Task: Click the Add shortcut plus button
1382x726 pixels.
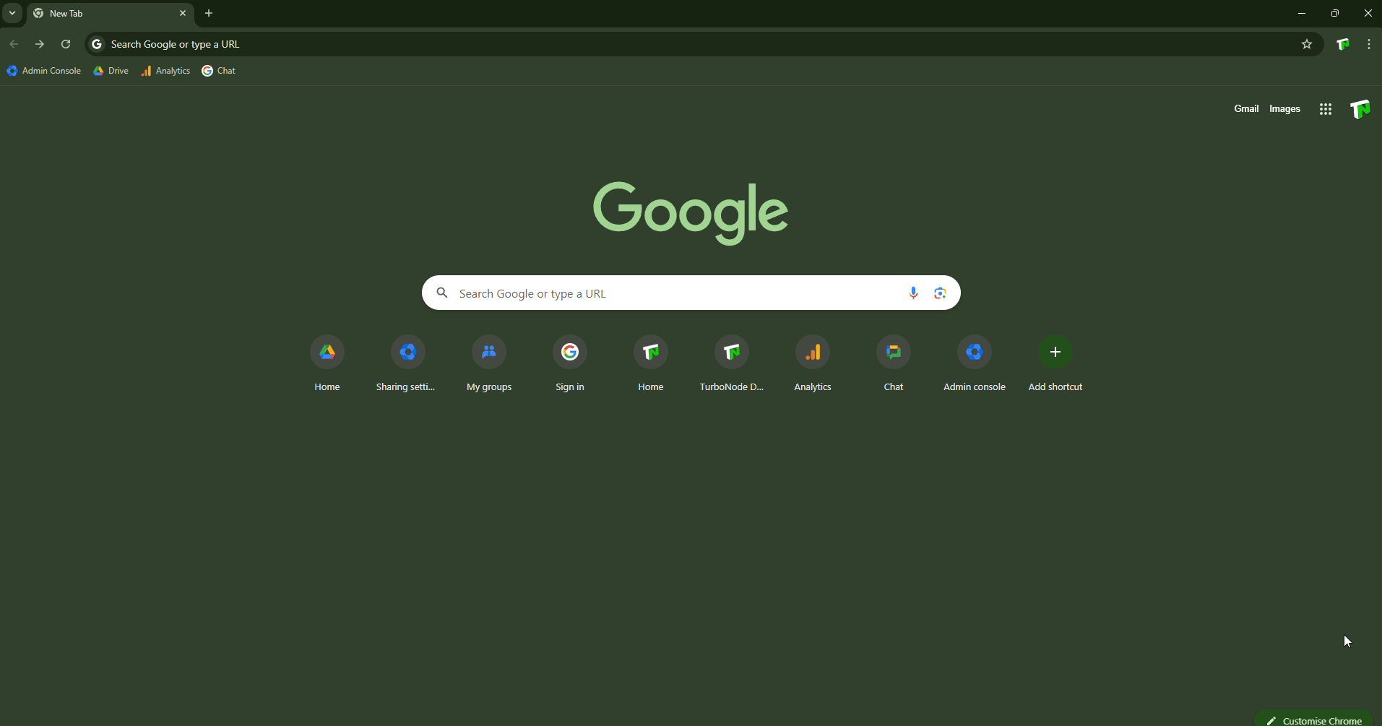Action: 1055,352
